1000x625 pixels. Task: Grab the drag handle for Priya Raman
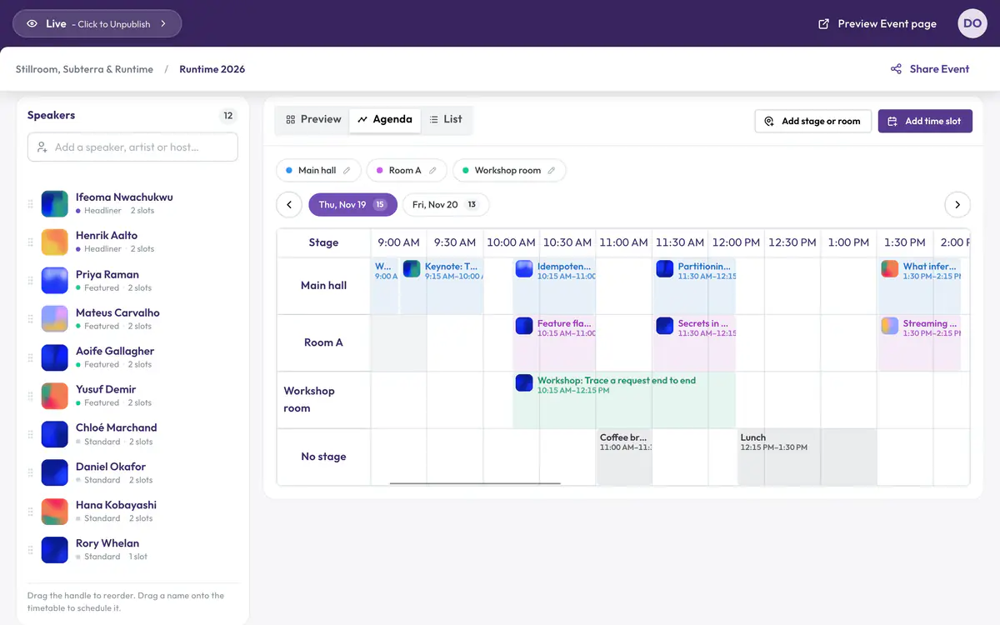click(x=31, y=280)
